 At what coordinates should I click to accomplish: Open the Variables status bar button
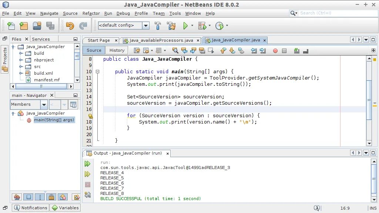click(x=65, y=208)
